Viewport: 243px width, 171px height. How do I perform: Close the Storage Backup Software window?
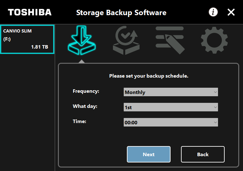[231, 12]
